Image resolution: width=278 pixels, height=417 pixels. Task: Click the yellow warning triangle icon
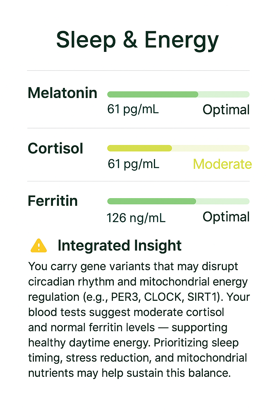click(x=39, y=246)
